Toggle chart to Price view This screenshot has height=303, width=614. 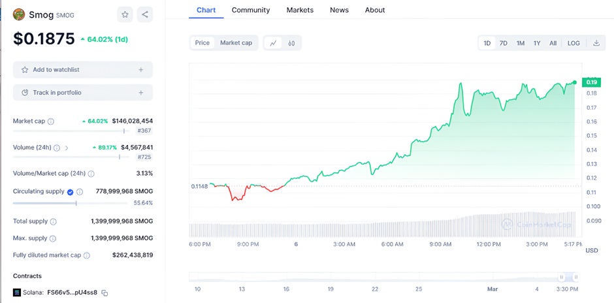(202, 43)
